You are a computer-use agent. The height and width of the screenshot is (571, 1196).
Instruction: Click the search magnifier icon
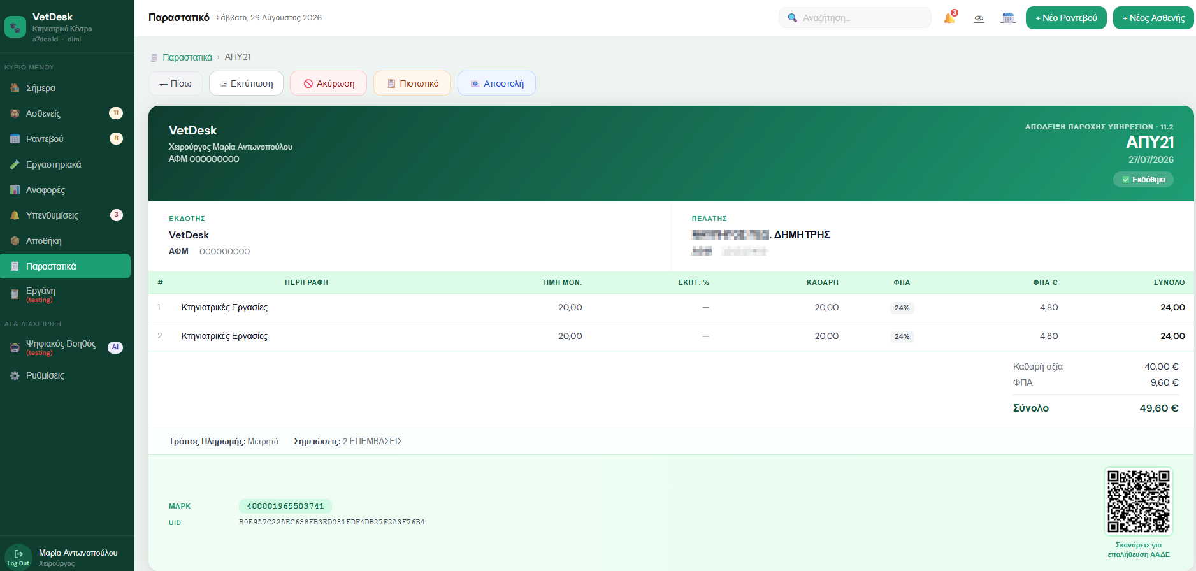(792, 18)
